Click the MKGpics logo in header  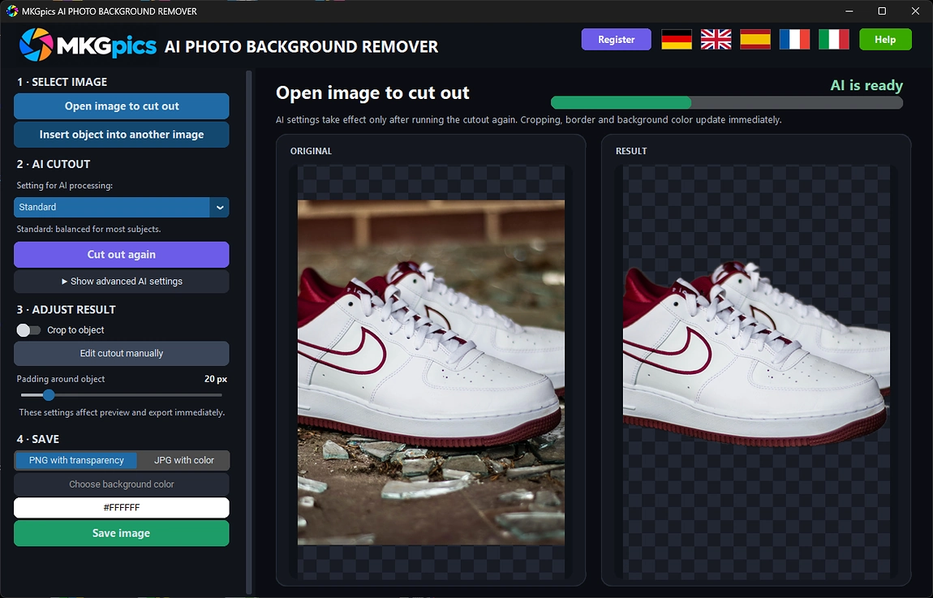coord(88,45)
